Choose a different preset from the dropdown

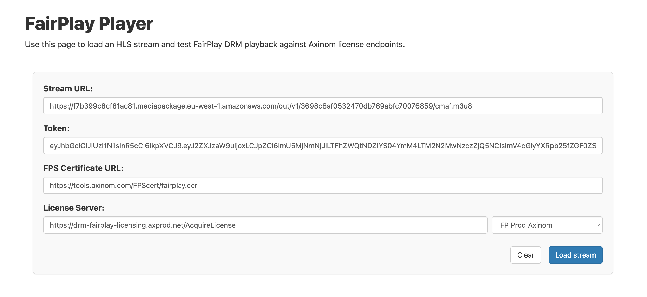547,225
